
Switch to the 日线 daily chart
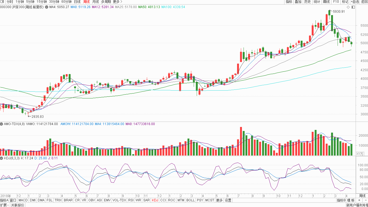pyautogui.click(x=77, y=2)
